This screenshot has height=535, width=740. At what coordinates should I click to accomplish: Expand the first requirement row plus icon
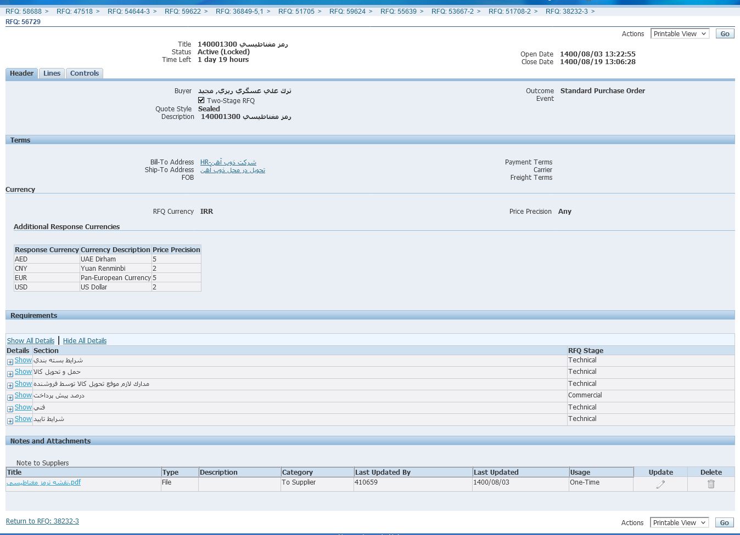10,362
